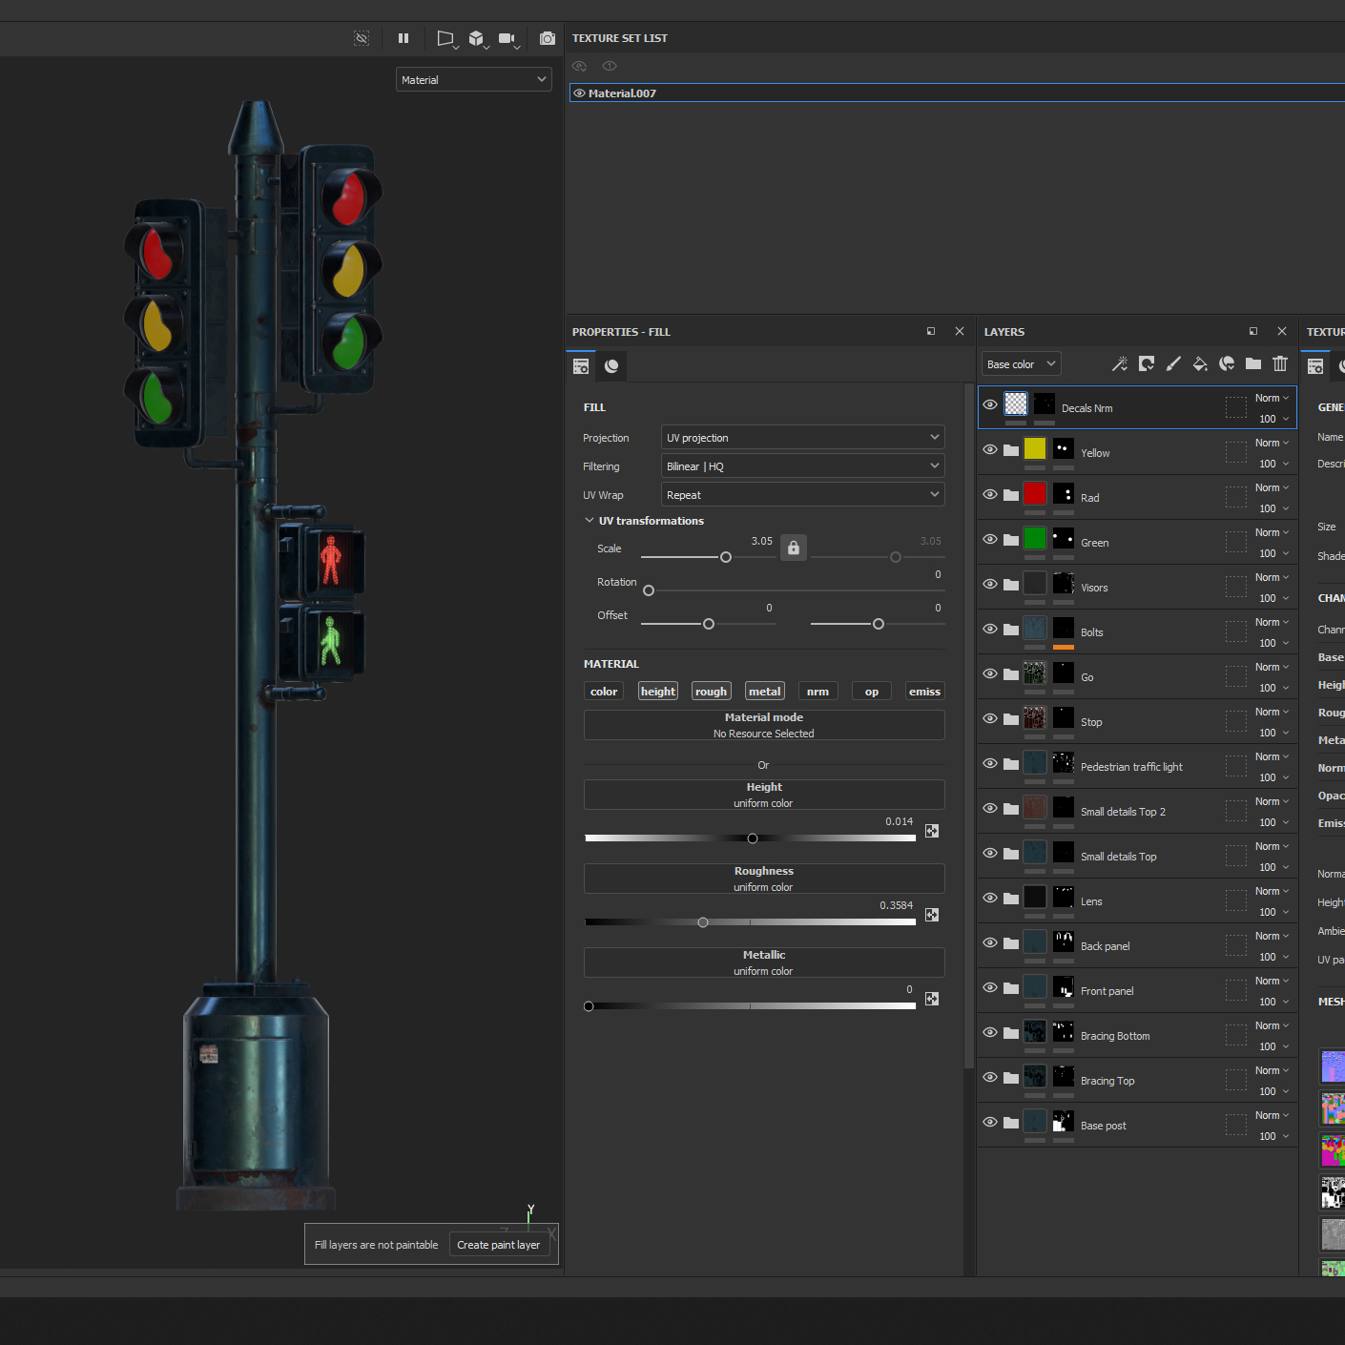Image resolution: width=1345 pixels, height=1345 pixels.
Task: Click the add paint layer brush icon
Action: pyautogui.click(x=1173, y=363)
